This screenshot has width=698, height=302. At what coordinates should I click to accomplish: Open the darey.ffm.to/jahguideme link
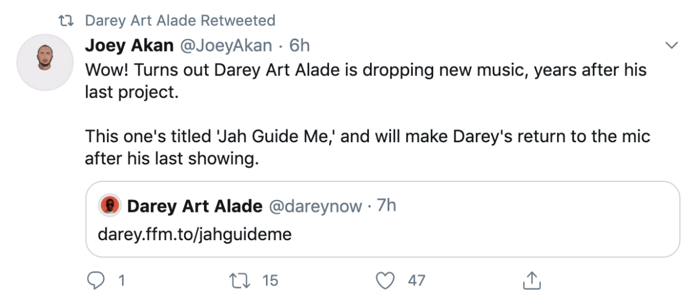coord(194,234)
